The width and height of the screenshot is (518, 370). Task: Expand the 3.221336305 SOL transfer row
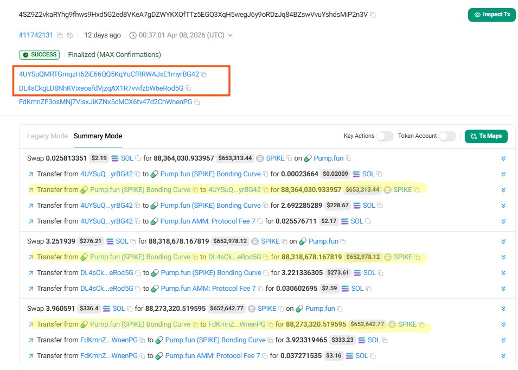[x=503, y=273]
